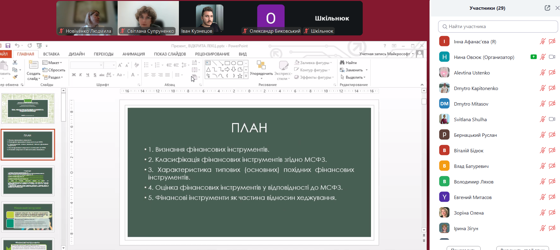This screenshot has width=560, height=250.
Task: Click the Cut scissors icon
Action: pos(15,63)
